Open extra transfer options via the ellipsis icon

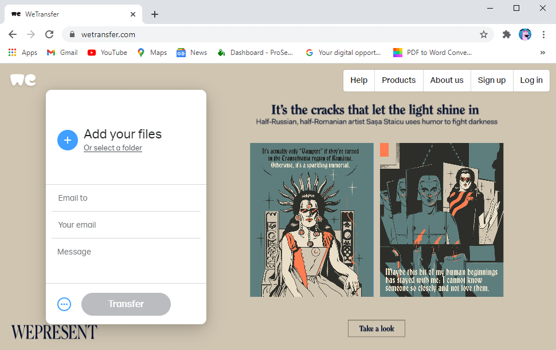point(64,304)
